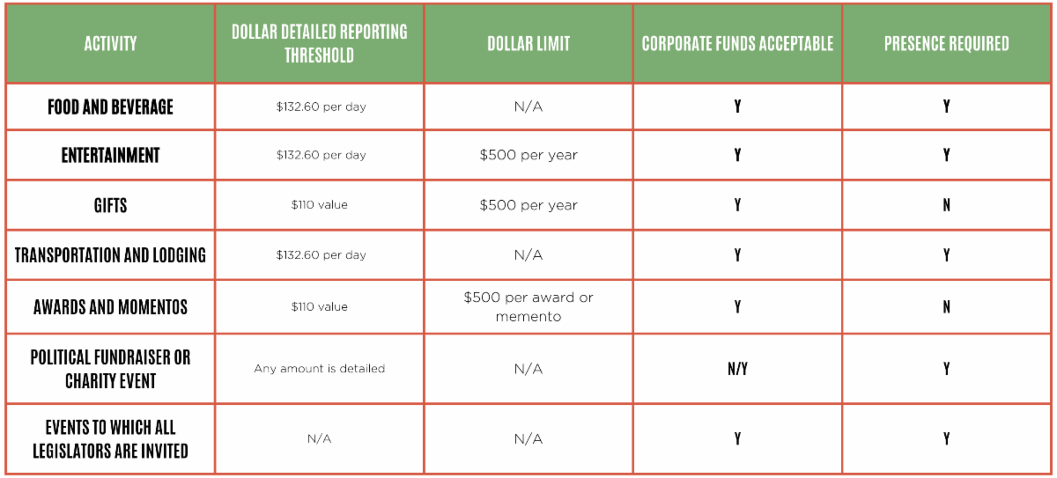Select the '$500 per award or memento' cell
The height and width of the screenshot is (478, 1057).
point(528,307)
